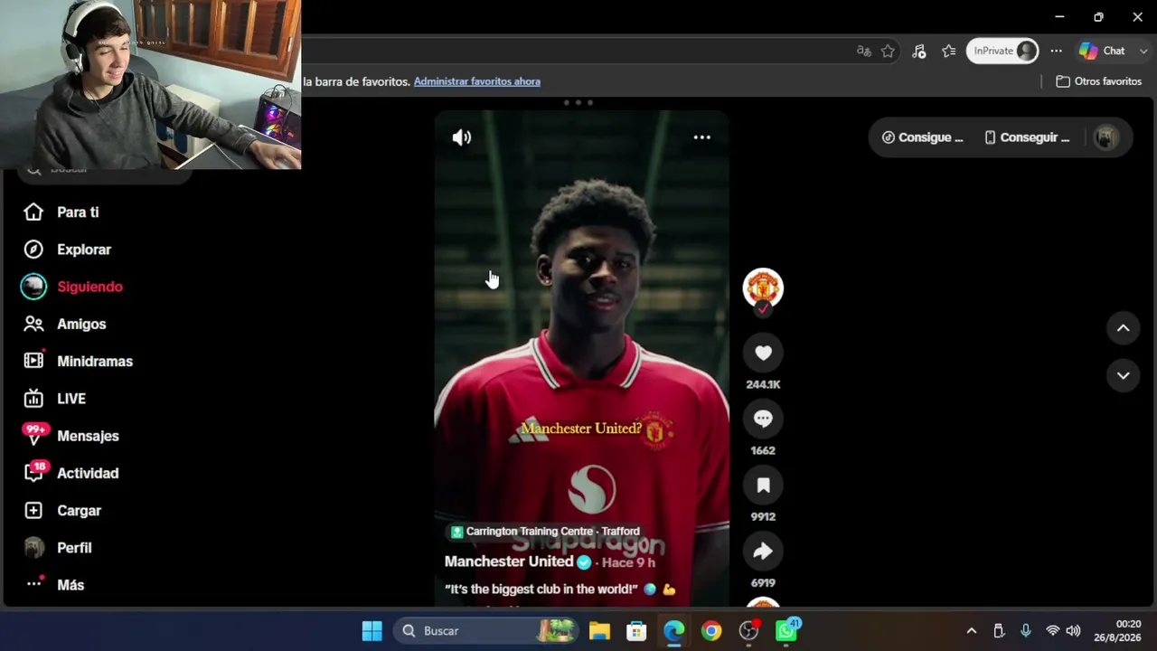Go to the next video
The width and height of the screenshot is (1157, 651).
(x=1123, y=375)
